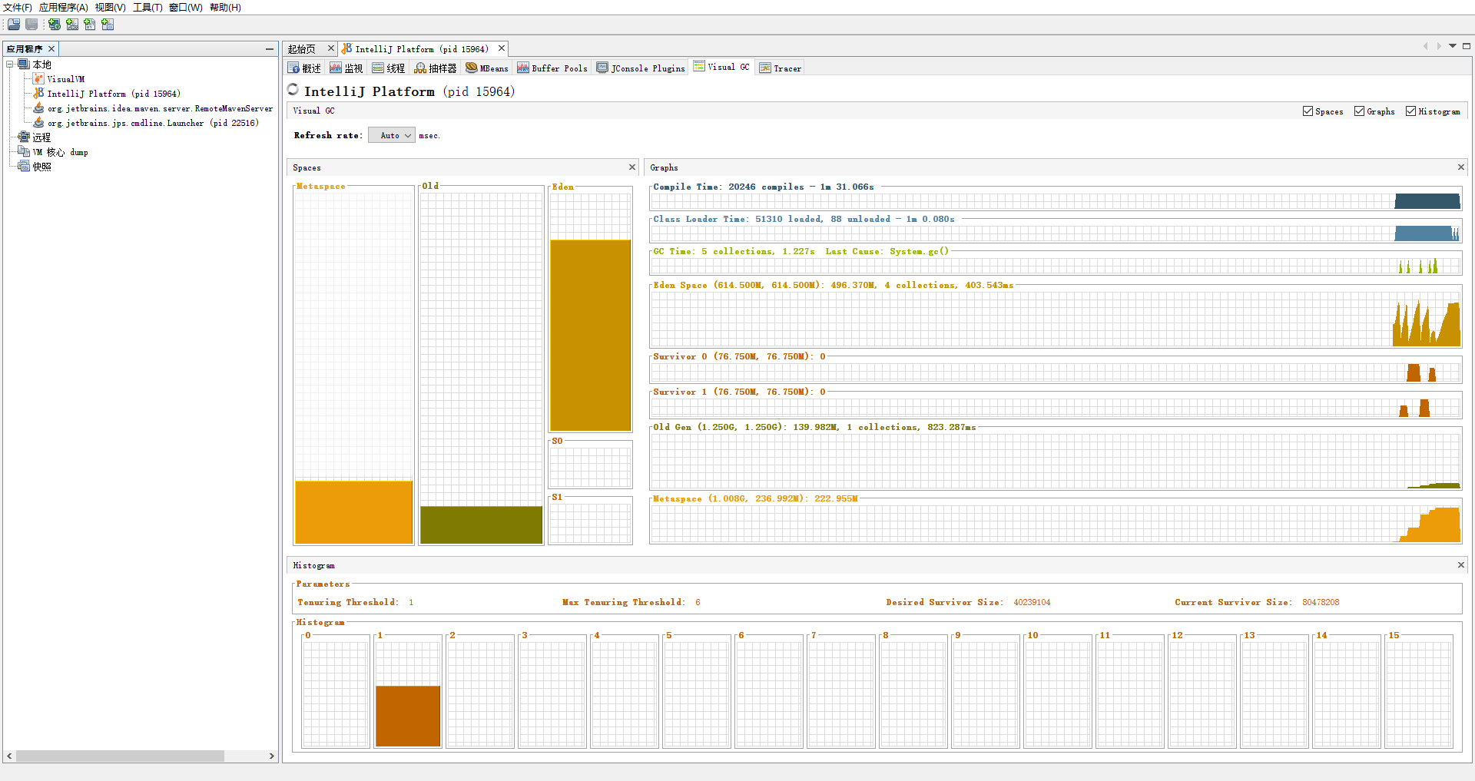Close the 应用程序 panel tab
The image size is (1475, 781).
(x=51, y=49)
